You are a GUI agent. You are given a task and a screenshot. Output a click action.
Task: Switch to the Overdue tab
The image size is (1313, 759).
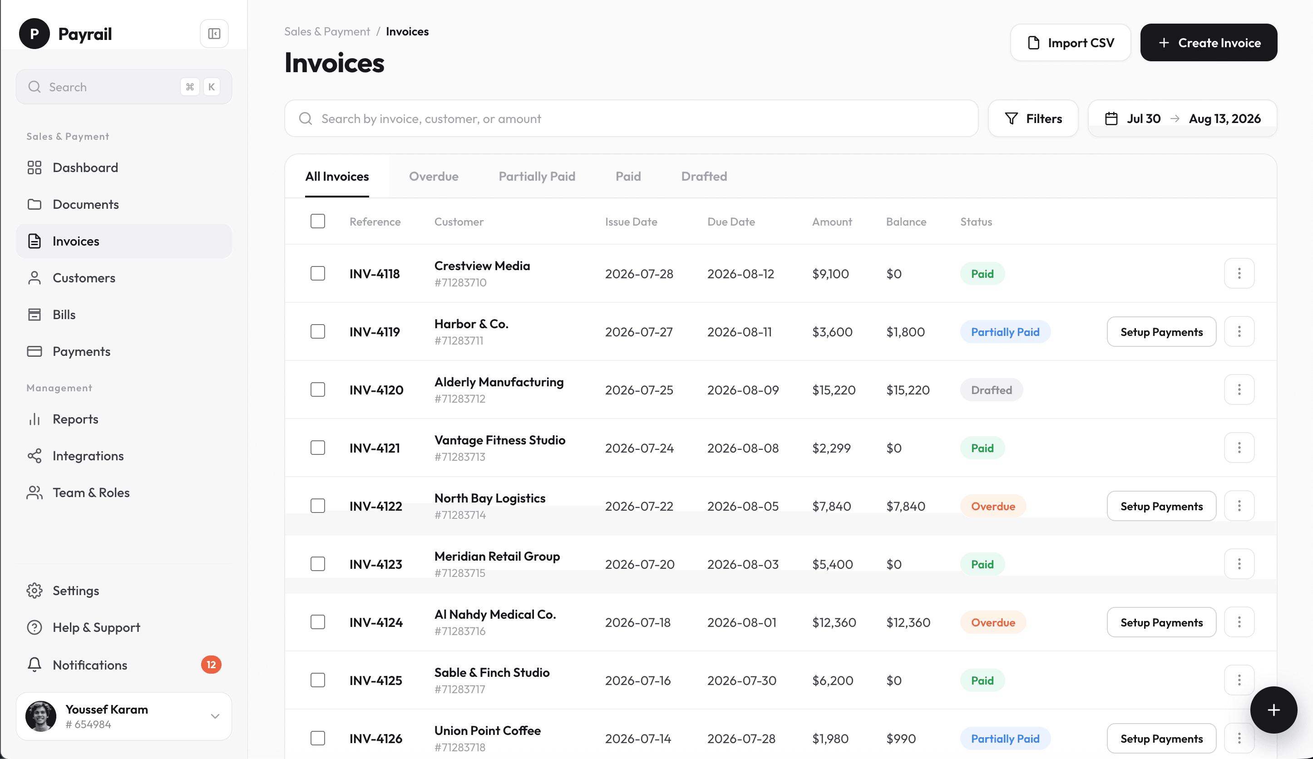coord(434,177)
